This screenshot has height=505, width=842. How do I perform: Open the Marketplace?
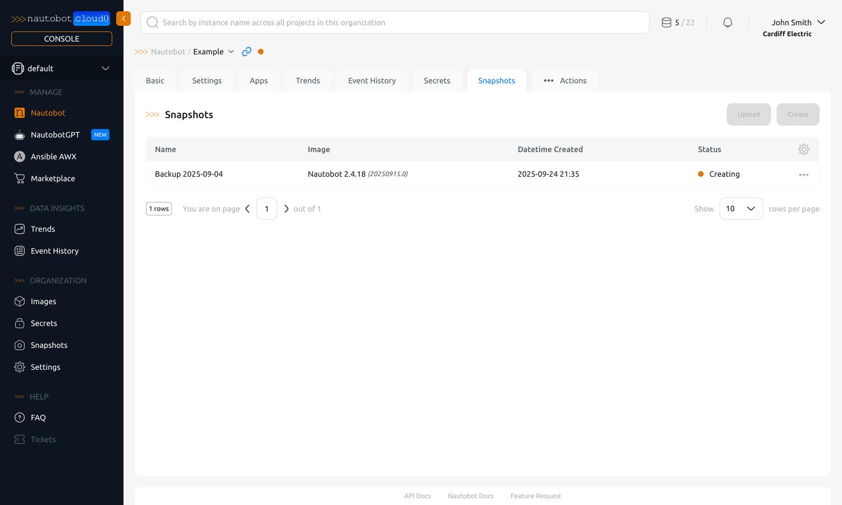tap(53, 178)
